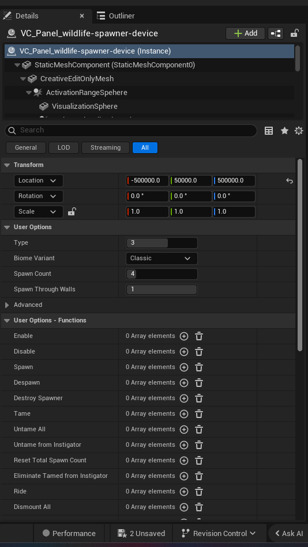Image resolution: width=308 pixels, height=547 pixels.
Task: Clear the Tame array trash icon
Action: tap(199, 414)
